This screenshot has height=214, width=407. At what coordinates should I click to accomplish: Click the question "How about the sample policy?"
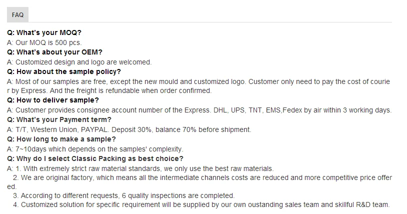point(64,71)
